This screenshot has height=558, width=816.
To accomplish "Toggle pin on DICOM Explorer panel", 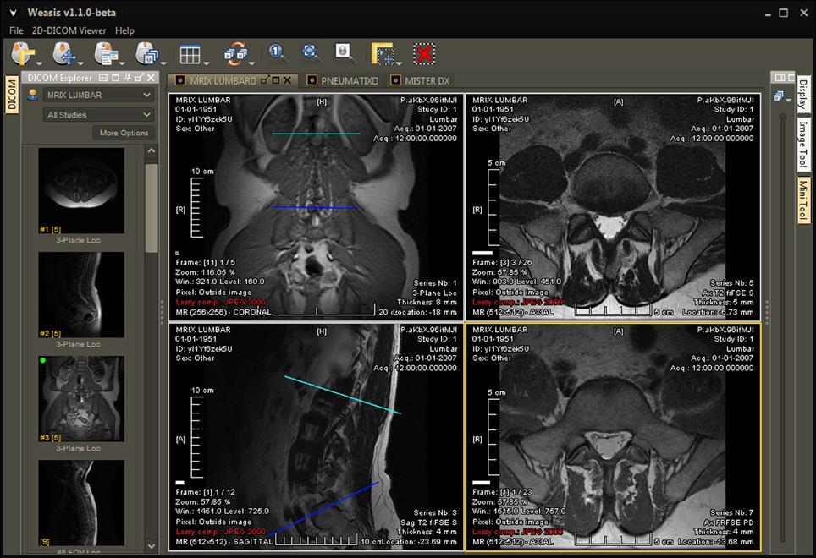I will point(127,78).
